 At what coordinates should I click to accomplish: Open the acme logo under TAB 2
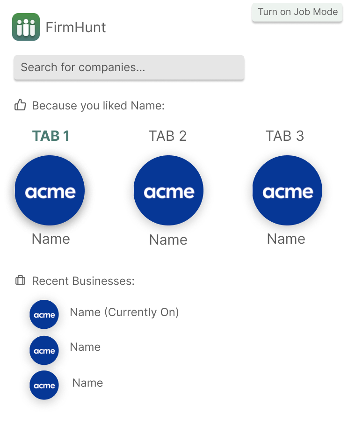point(168,190)
